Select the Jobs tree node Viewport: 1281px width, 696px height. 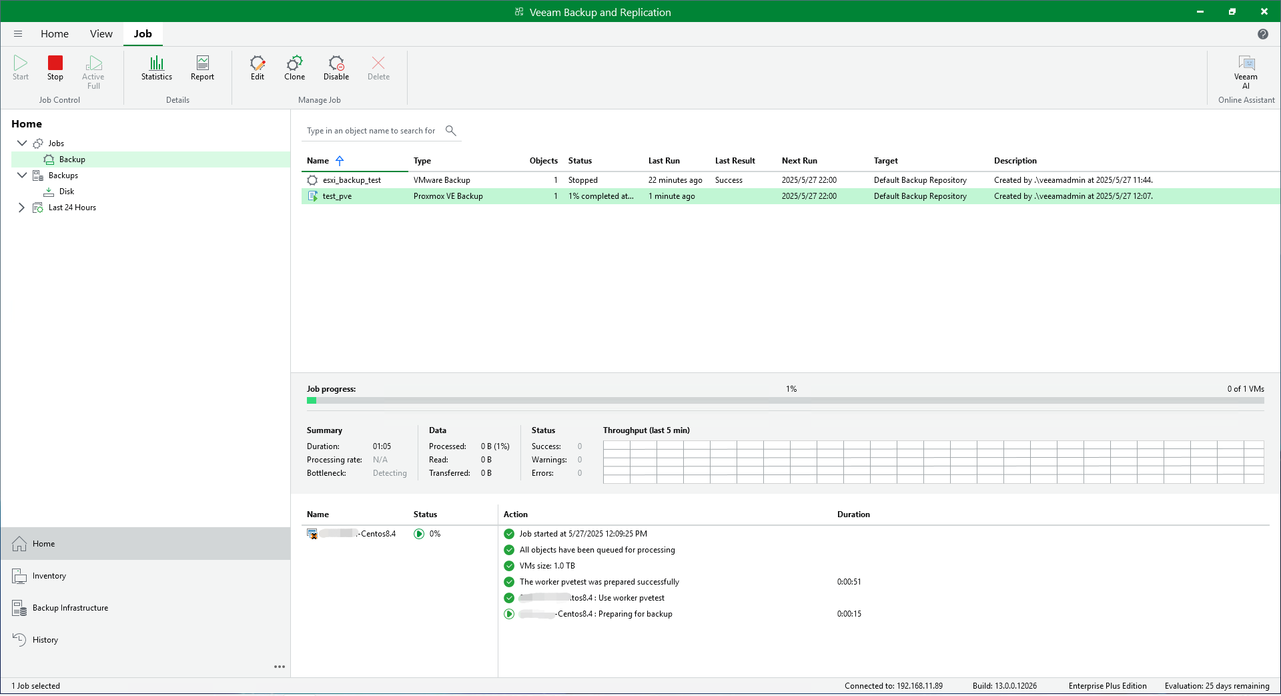coord(56,143)
